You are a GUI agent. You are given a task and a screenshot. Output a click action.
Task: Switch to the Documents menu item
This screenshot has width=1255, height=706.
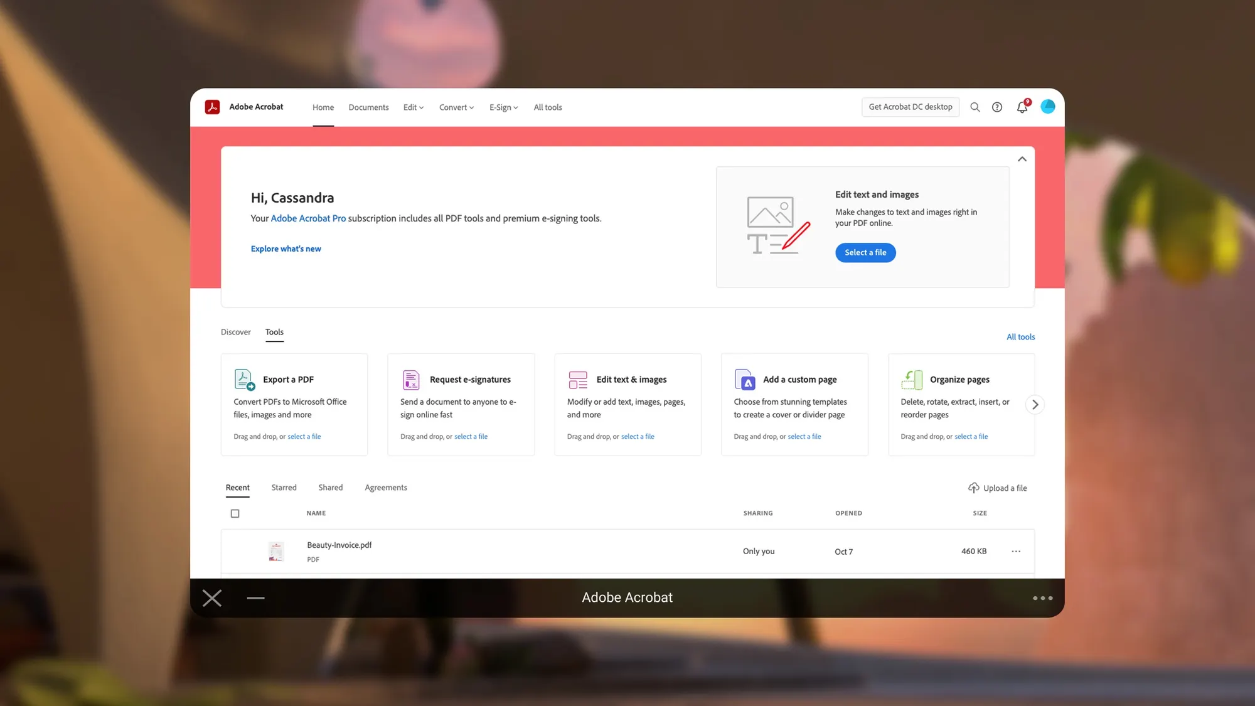[x=368, y=107]
